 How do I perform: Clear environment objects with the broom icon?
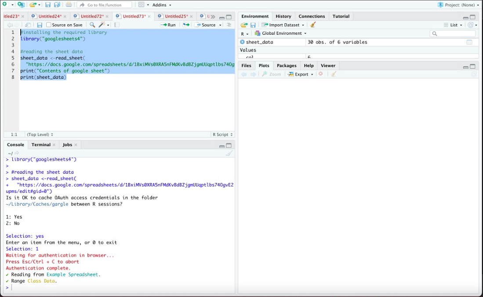tap(313, 25)
